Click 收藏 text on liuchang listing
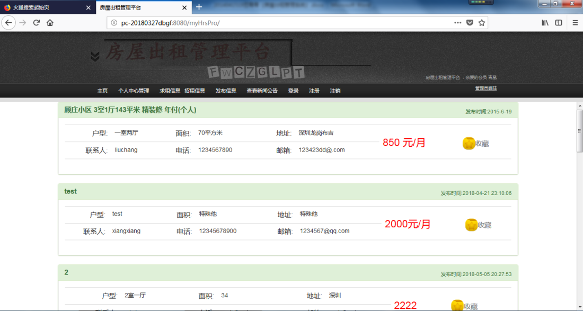The image size is (583, 311). (482, 144)
